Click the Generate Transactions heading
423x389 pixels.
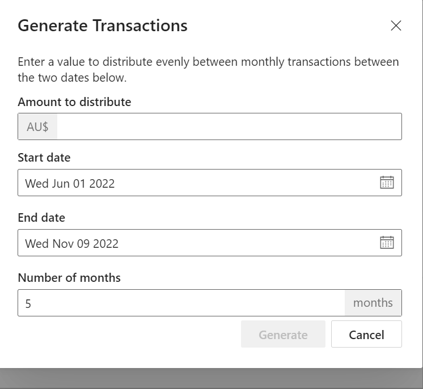(103, 26)
